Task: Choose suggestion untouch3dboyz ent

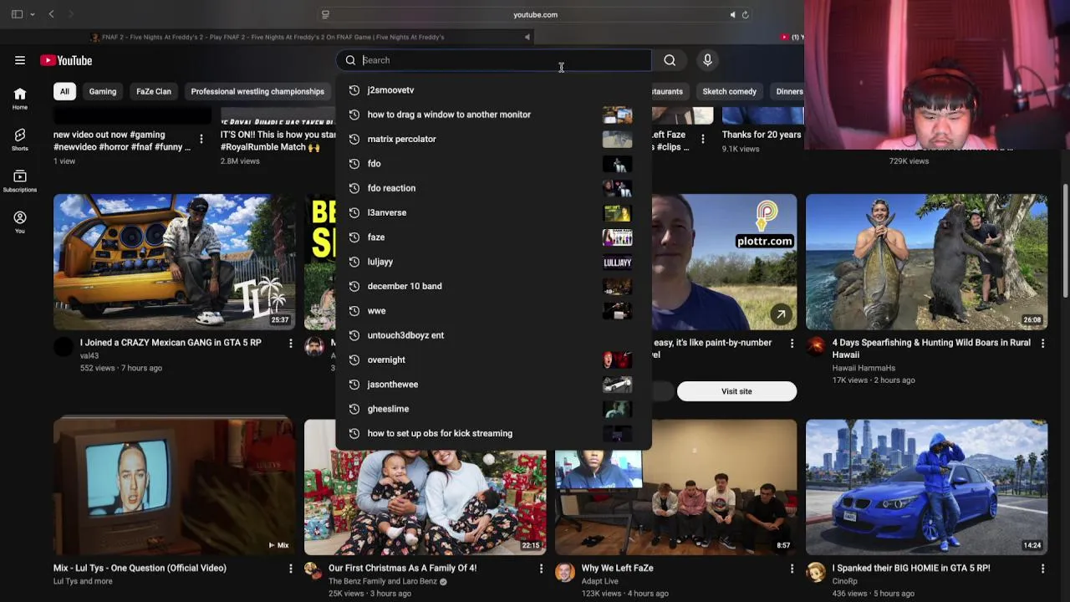Action: (x=493, y=335)
